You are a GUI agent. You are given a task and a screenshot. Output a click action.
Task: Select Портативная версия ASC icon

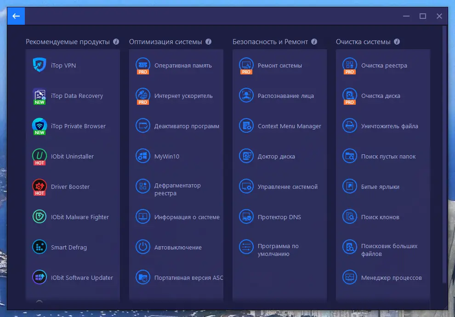[x=143, y=277]
